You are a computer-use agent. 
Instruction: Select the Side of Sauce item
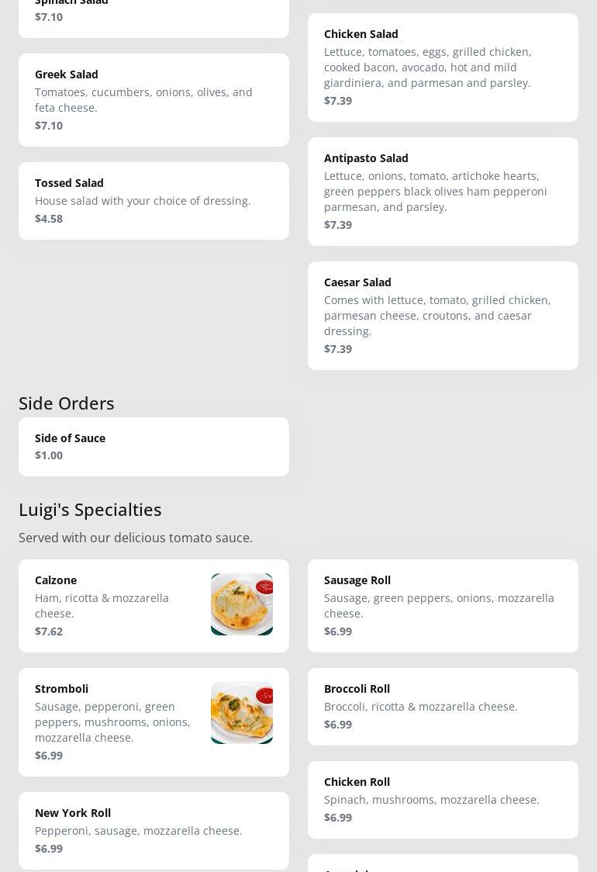point(154,447)
